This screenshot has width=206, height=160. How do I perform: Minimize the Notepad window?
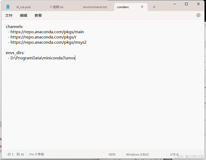[175, 4]
